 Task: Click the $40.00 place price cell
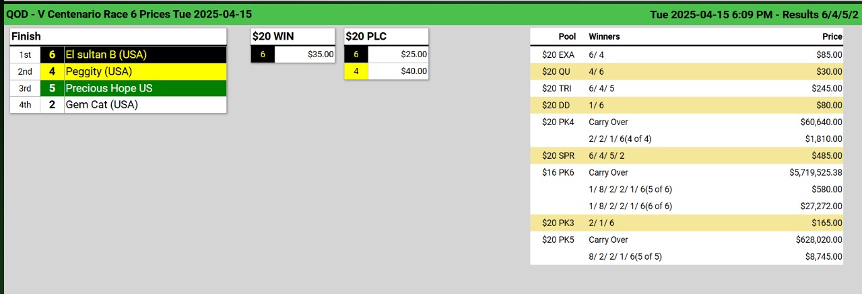pyautogui.click(x=398, y=71)
